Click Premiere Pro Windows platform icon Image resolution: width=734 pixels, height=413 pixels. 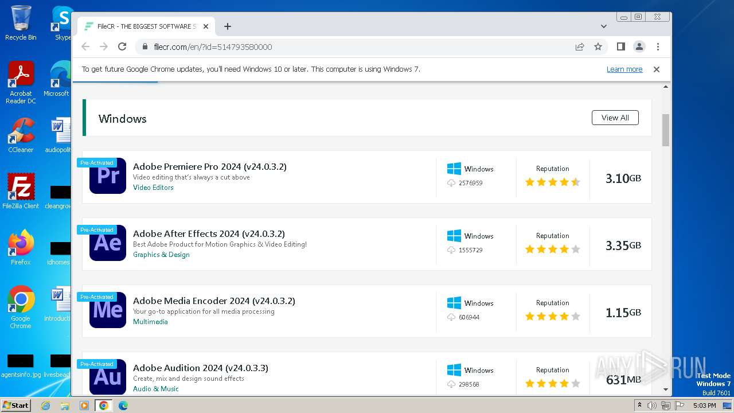click(454, 169)
